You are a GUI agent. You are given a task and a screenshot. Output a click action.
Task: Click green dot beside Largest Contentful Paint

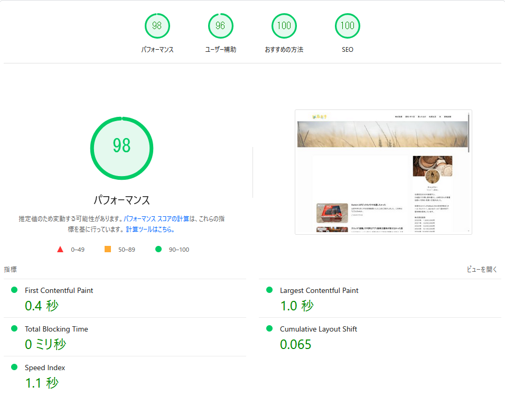pyautogui.click(x=269, y=290)
